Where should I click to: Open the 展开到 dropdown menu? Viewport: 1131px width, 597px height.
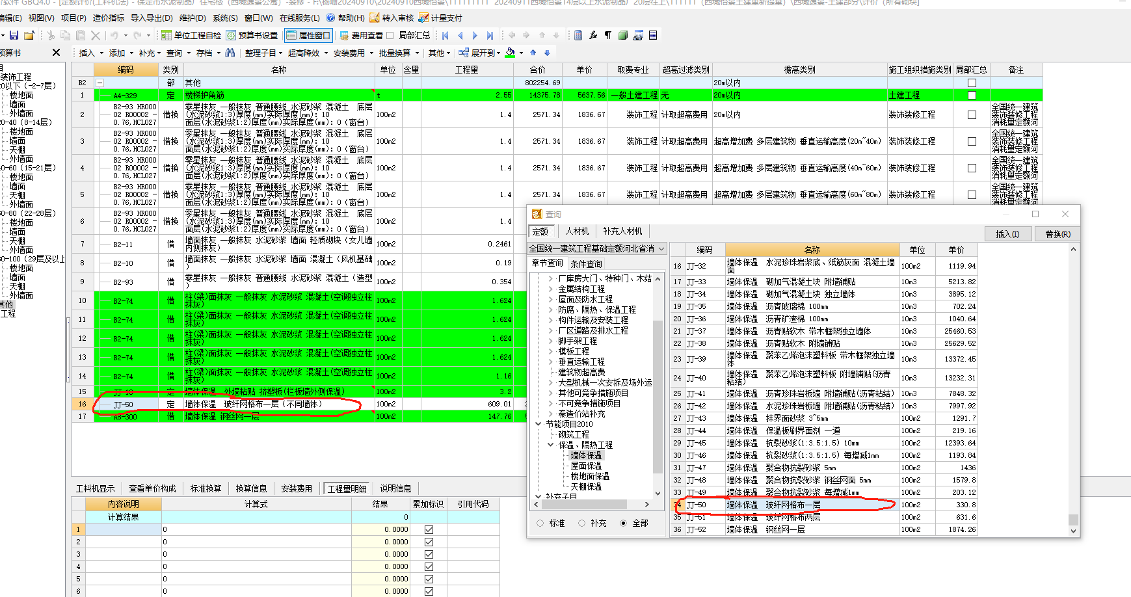click(480, 53)
